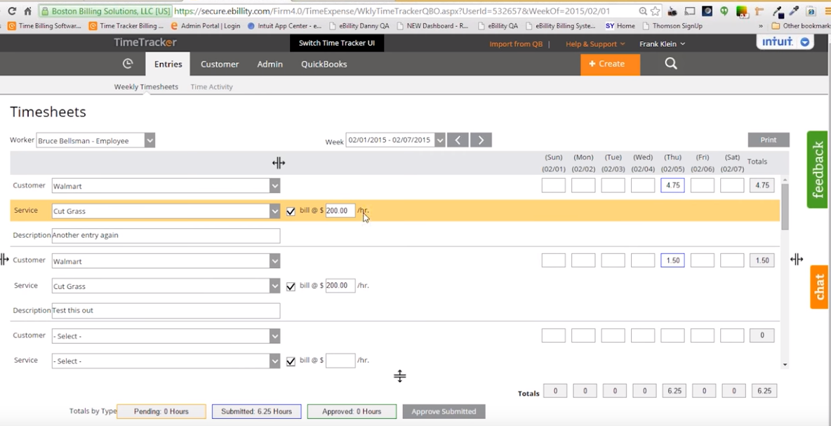Open the green feedback side tab
831x426 pixels.
point(817,170)
